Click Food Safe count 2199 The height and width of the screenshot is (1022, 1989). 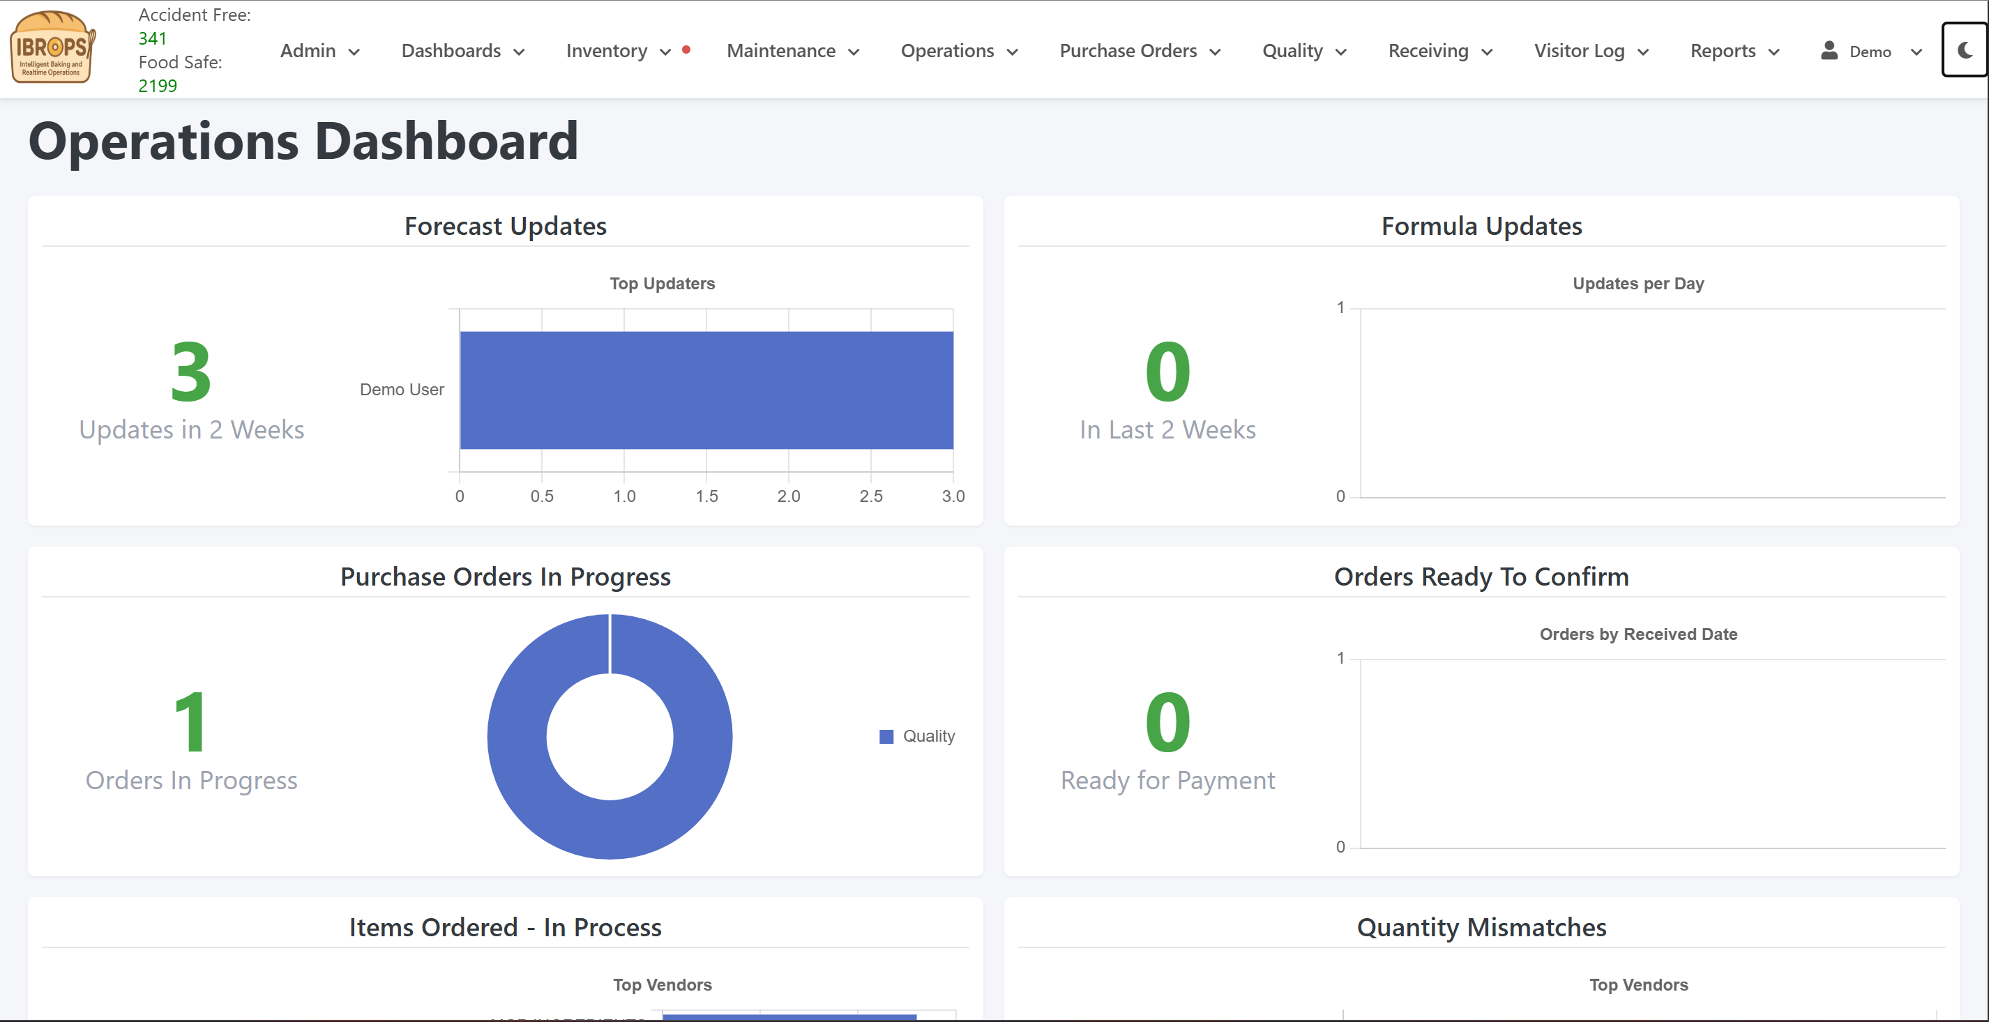(x=158, y=86)
